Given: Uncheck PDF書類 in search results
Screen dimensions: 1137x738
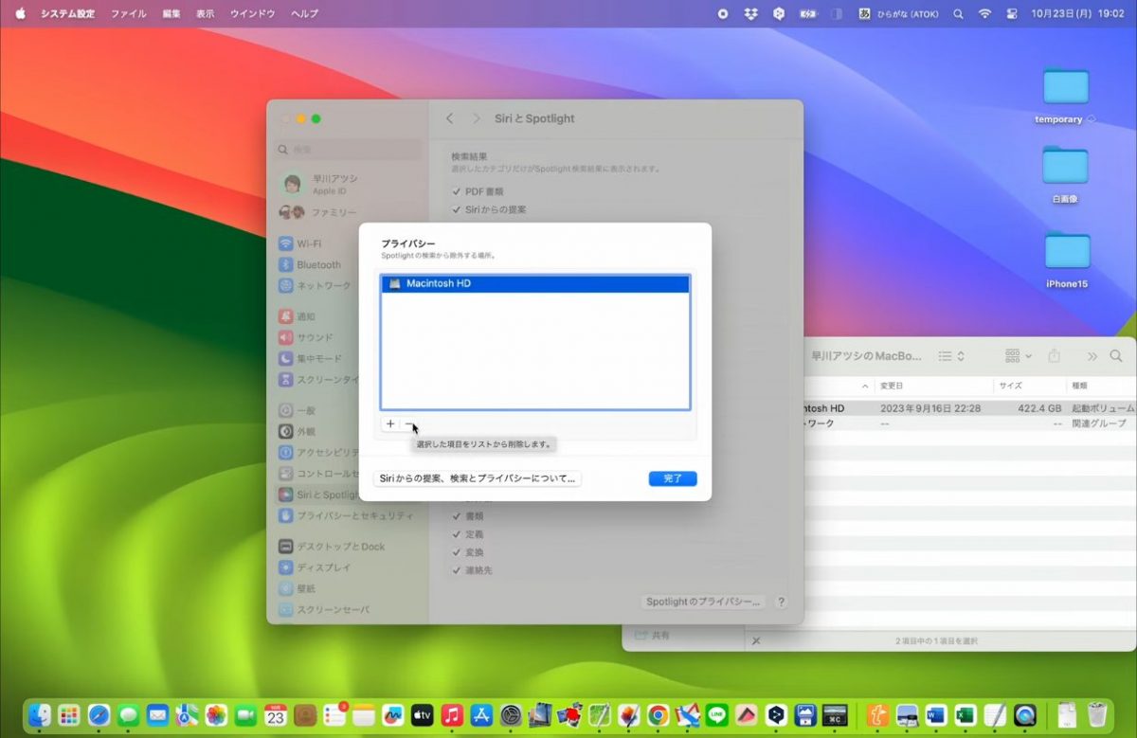Looking at the screenshot, I should click(457, 191).
